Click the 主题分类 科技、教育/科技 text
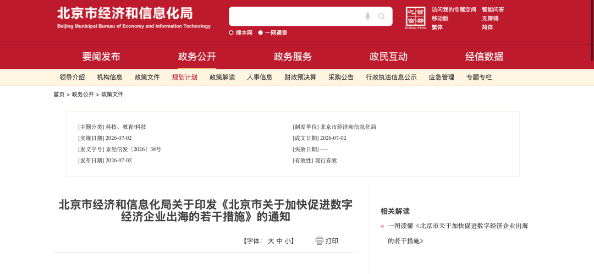Viewport: 594px width, 274px height. (112, 127)
